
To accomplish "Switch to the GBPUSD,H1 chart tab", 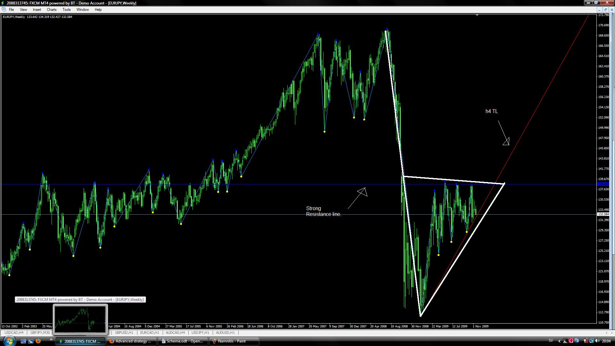I will coord(124,333).
